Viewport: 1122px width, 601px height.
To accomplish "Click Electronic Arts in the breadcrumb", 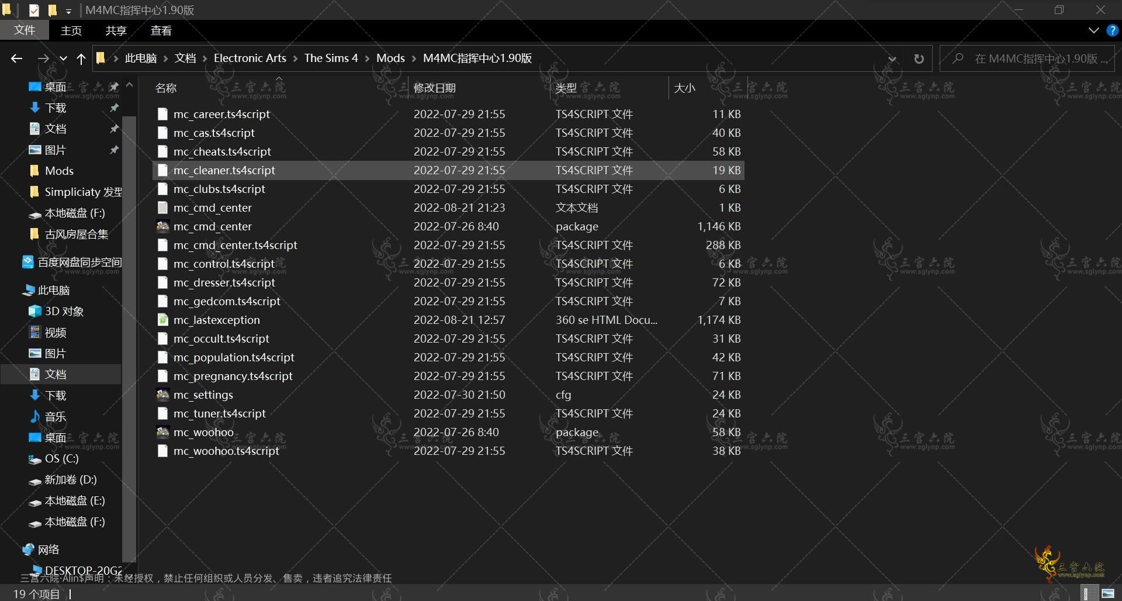I will (250, 58).
